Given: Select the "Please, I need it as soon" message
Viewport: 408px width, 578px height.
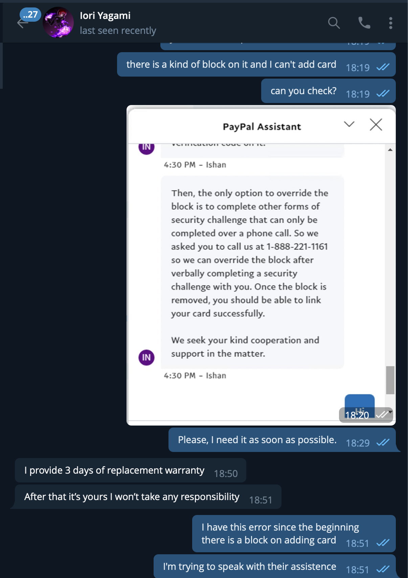Looking at the screenshot, I should click(257, 440).
